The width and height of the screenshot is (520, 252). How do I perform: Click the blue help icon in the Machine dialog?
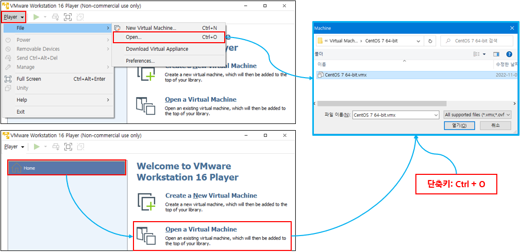(x=509, y=54)
